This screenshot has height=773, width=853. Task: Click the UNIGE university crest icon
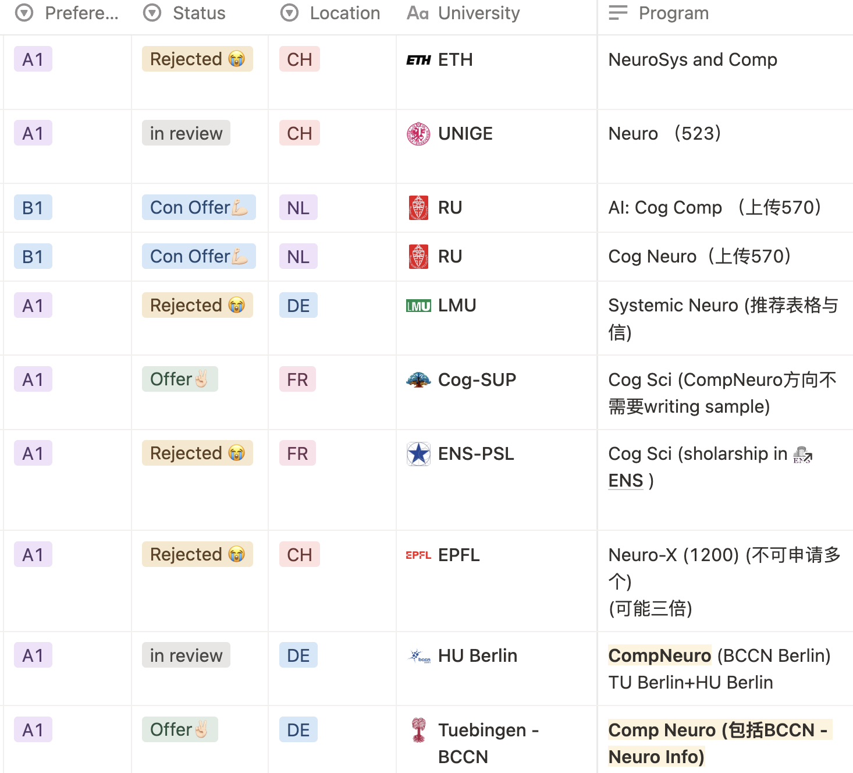[x=418, y=134]
